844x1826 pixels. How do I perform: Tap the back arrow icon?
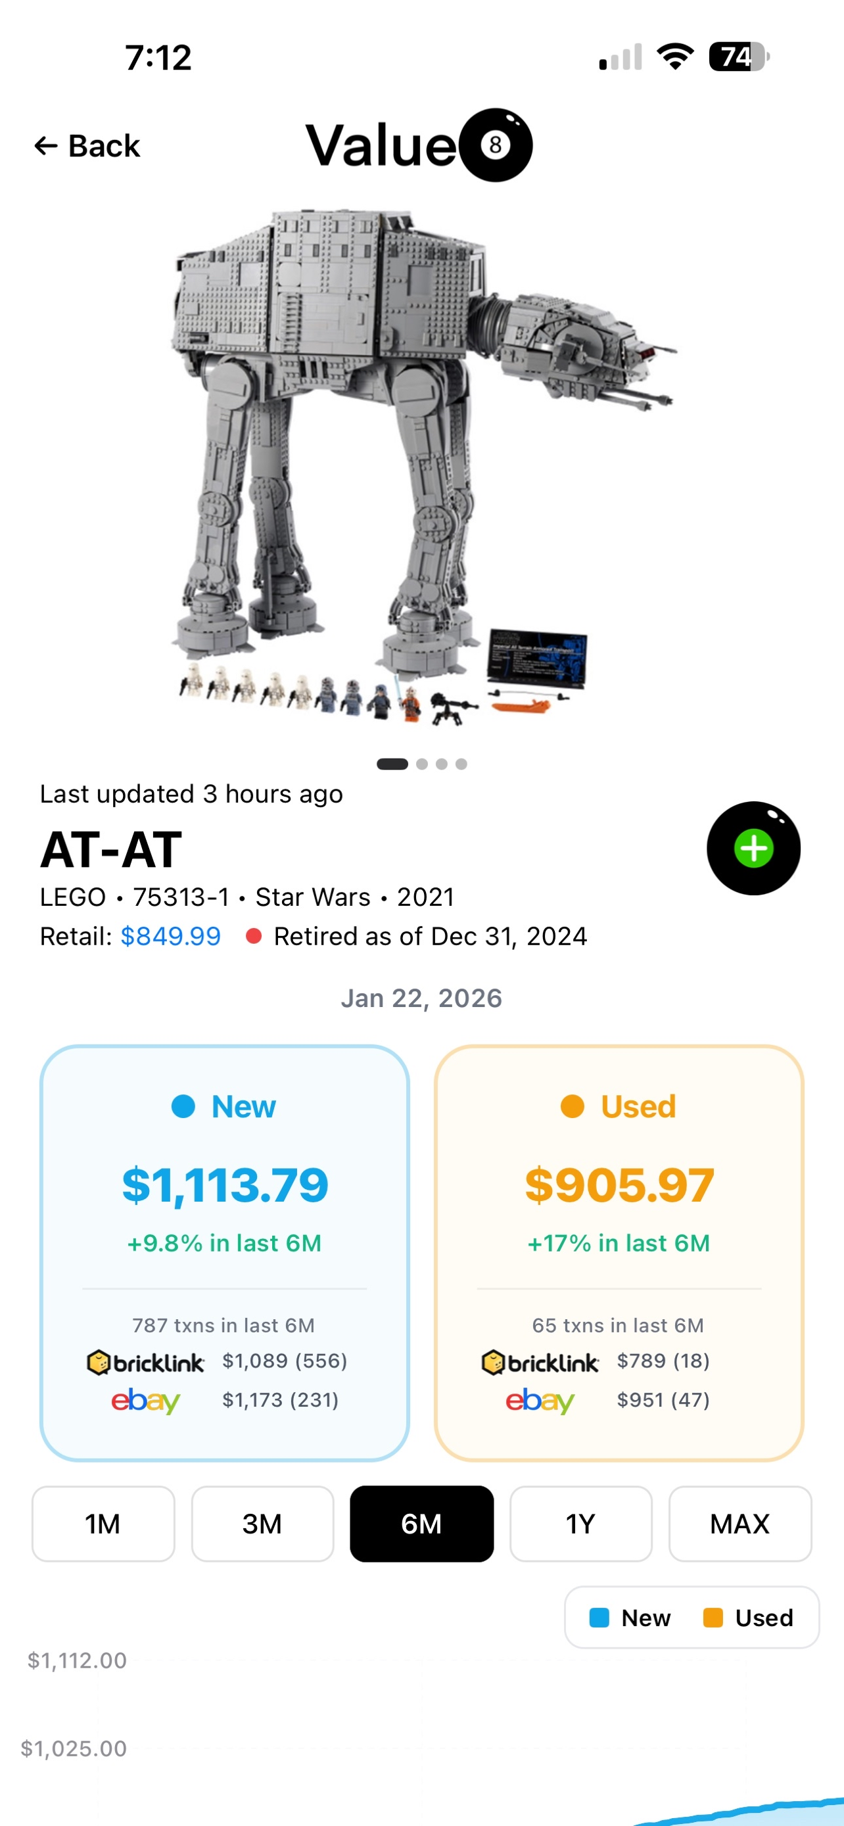(46, 146)
